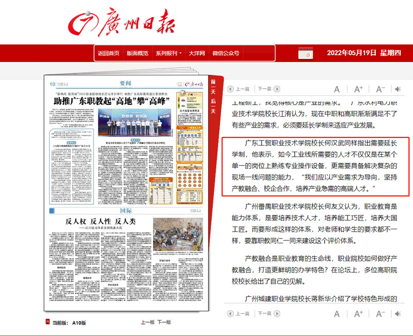Screen dimensions: 413x336
Task: Decrease font size with top A- icon
Action: point(380,89)
